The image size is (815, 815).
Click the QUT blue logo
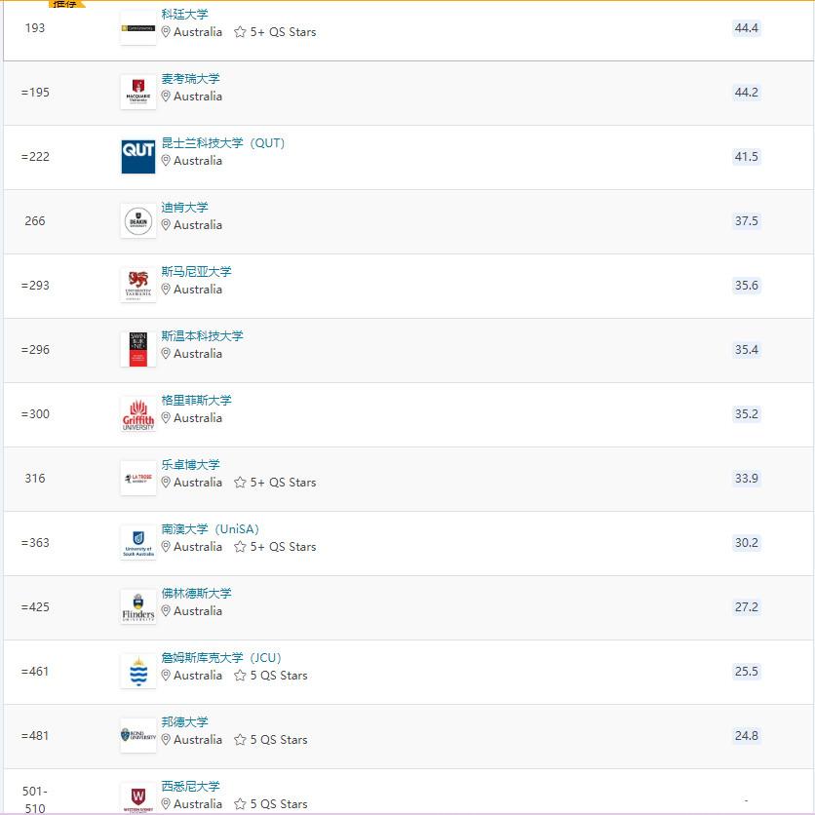(138, 156)
